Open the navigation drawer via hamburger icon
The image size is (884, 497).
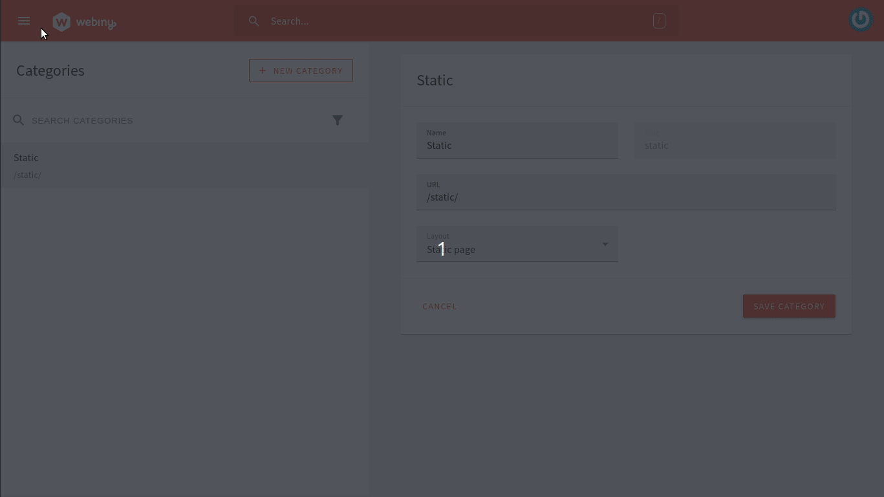(24, 21)
